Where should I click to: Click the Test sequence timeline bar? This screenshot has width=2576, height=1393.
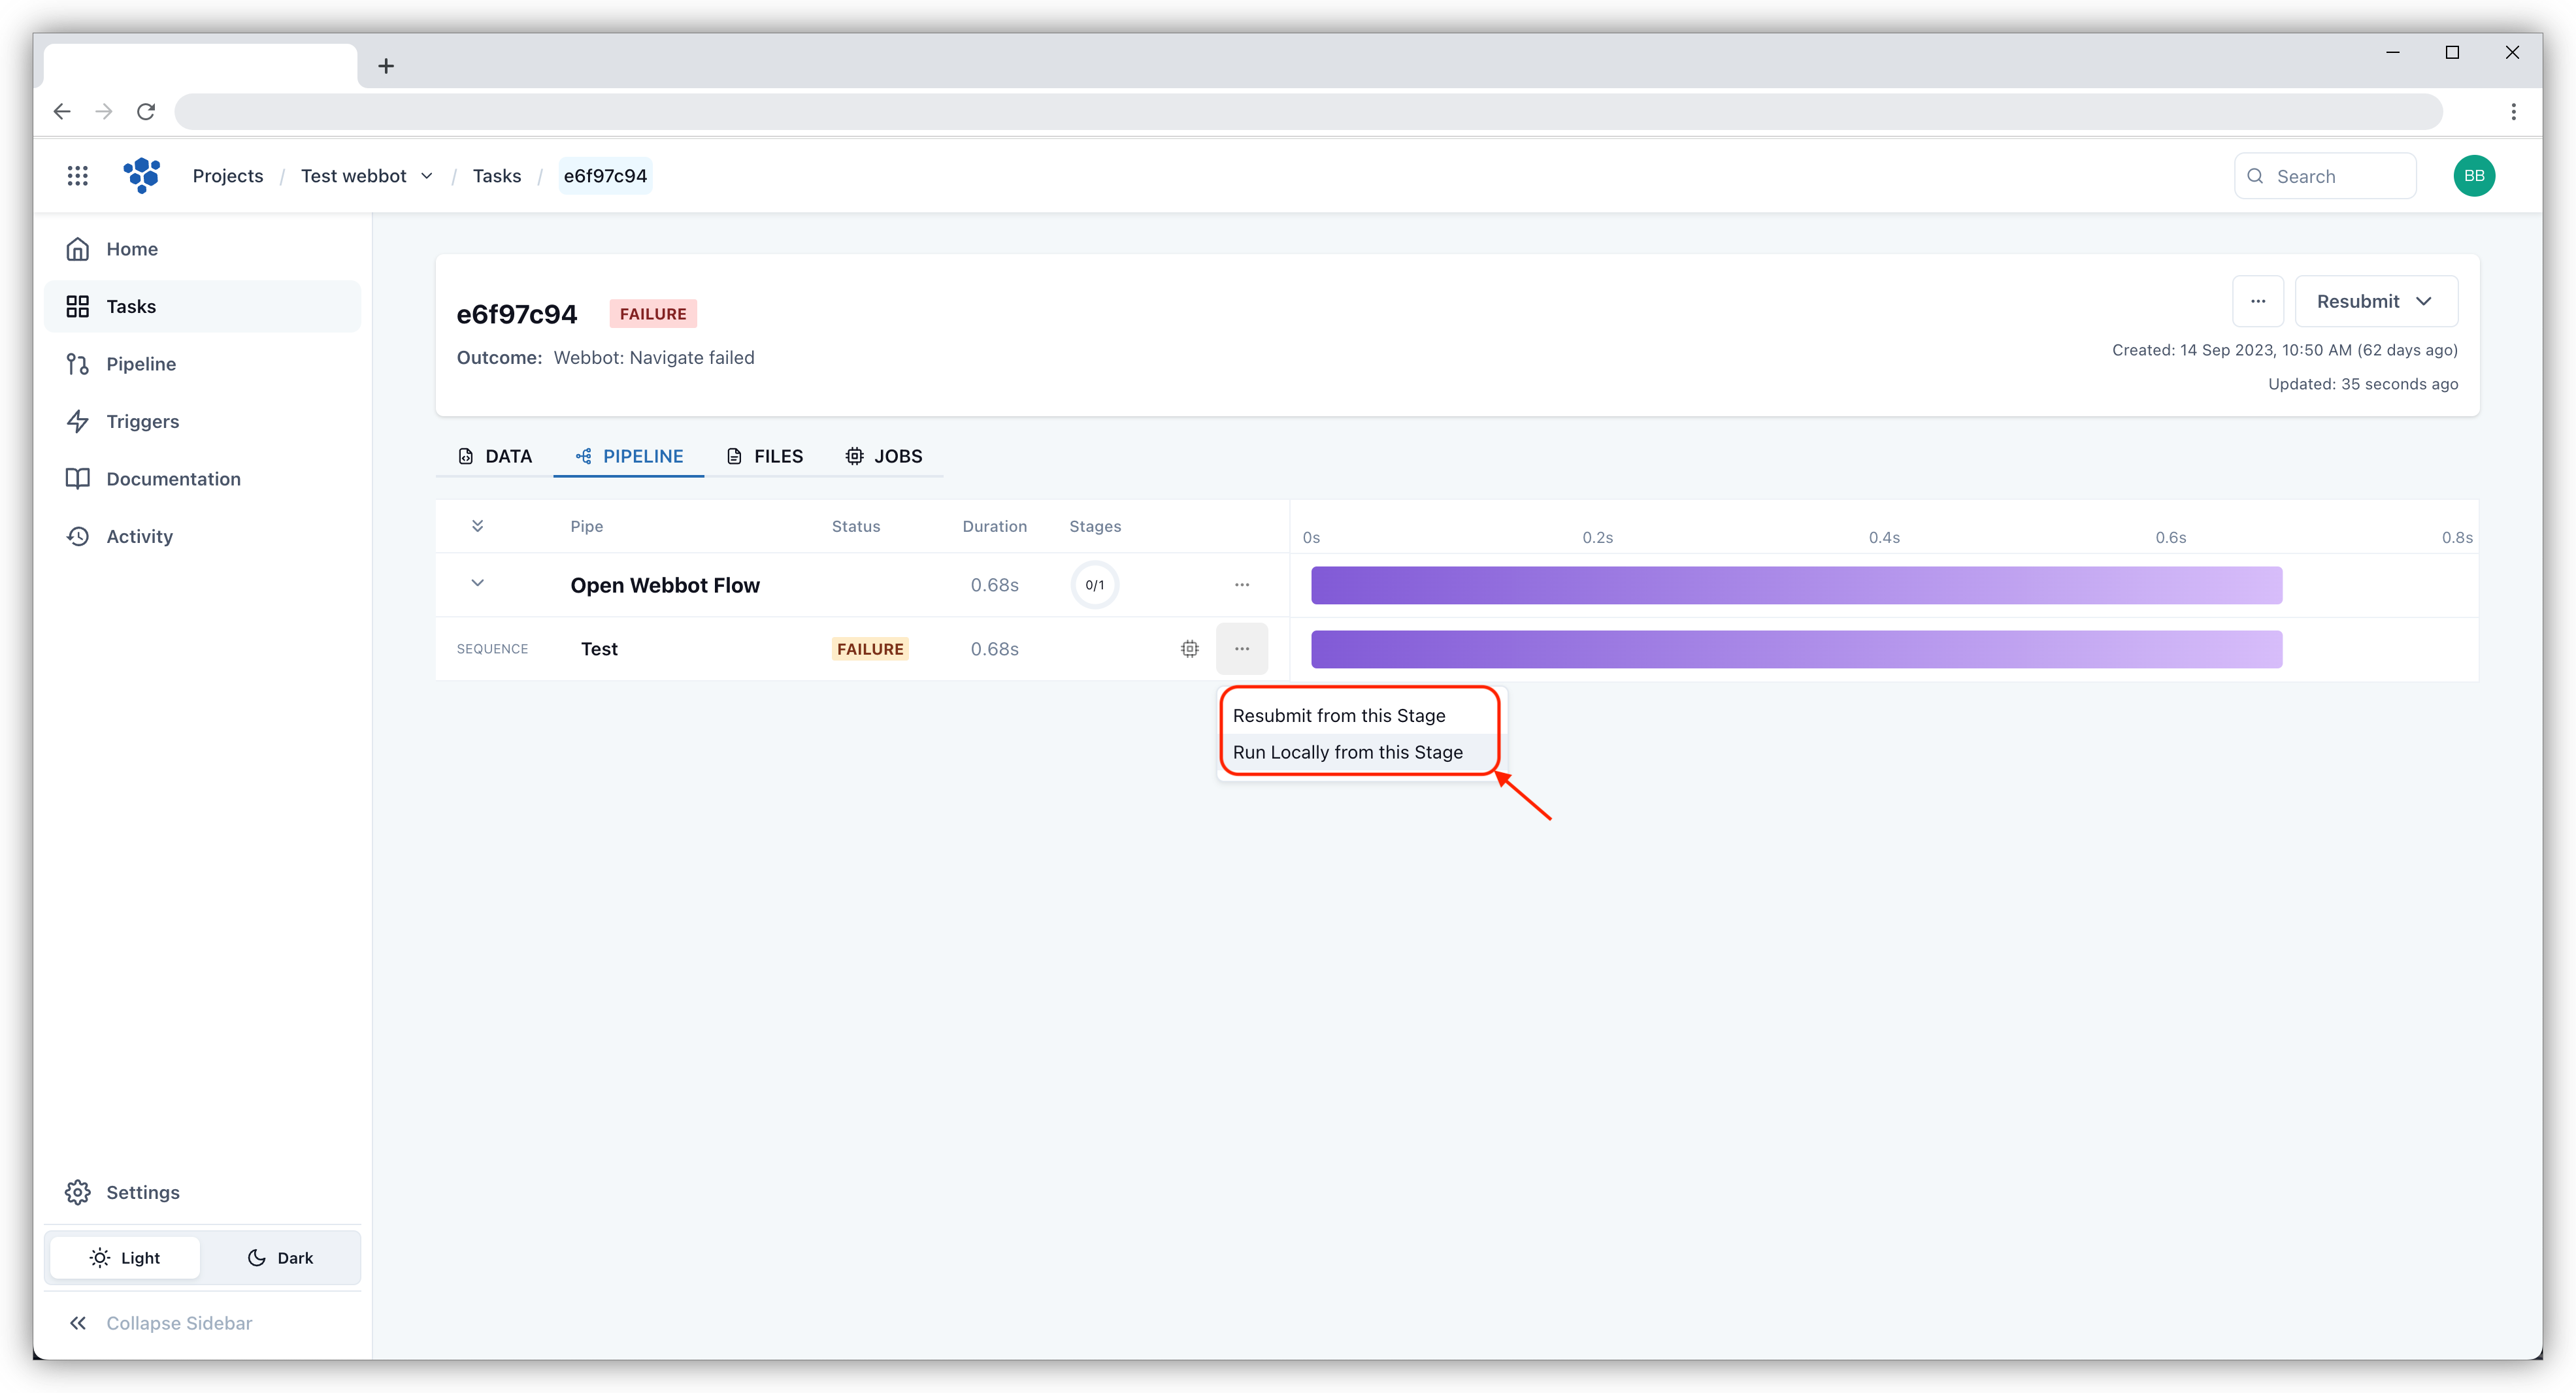click(x=1795, y=649)
